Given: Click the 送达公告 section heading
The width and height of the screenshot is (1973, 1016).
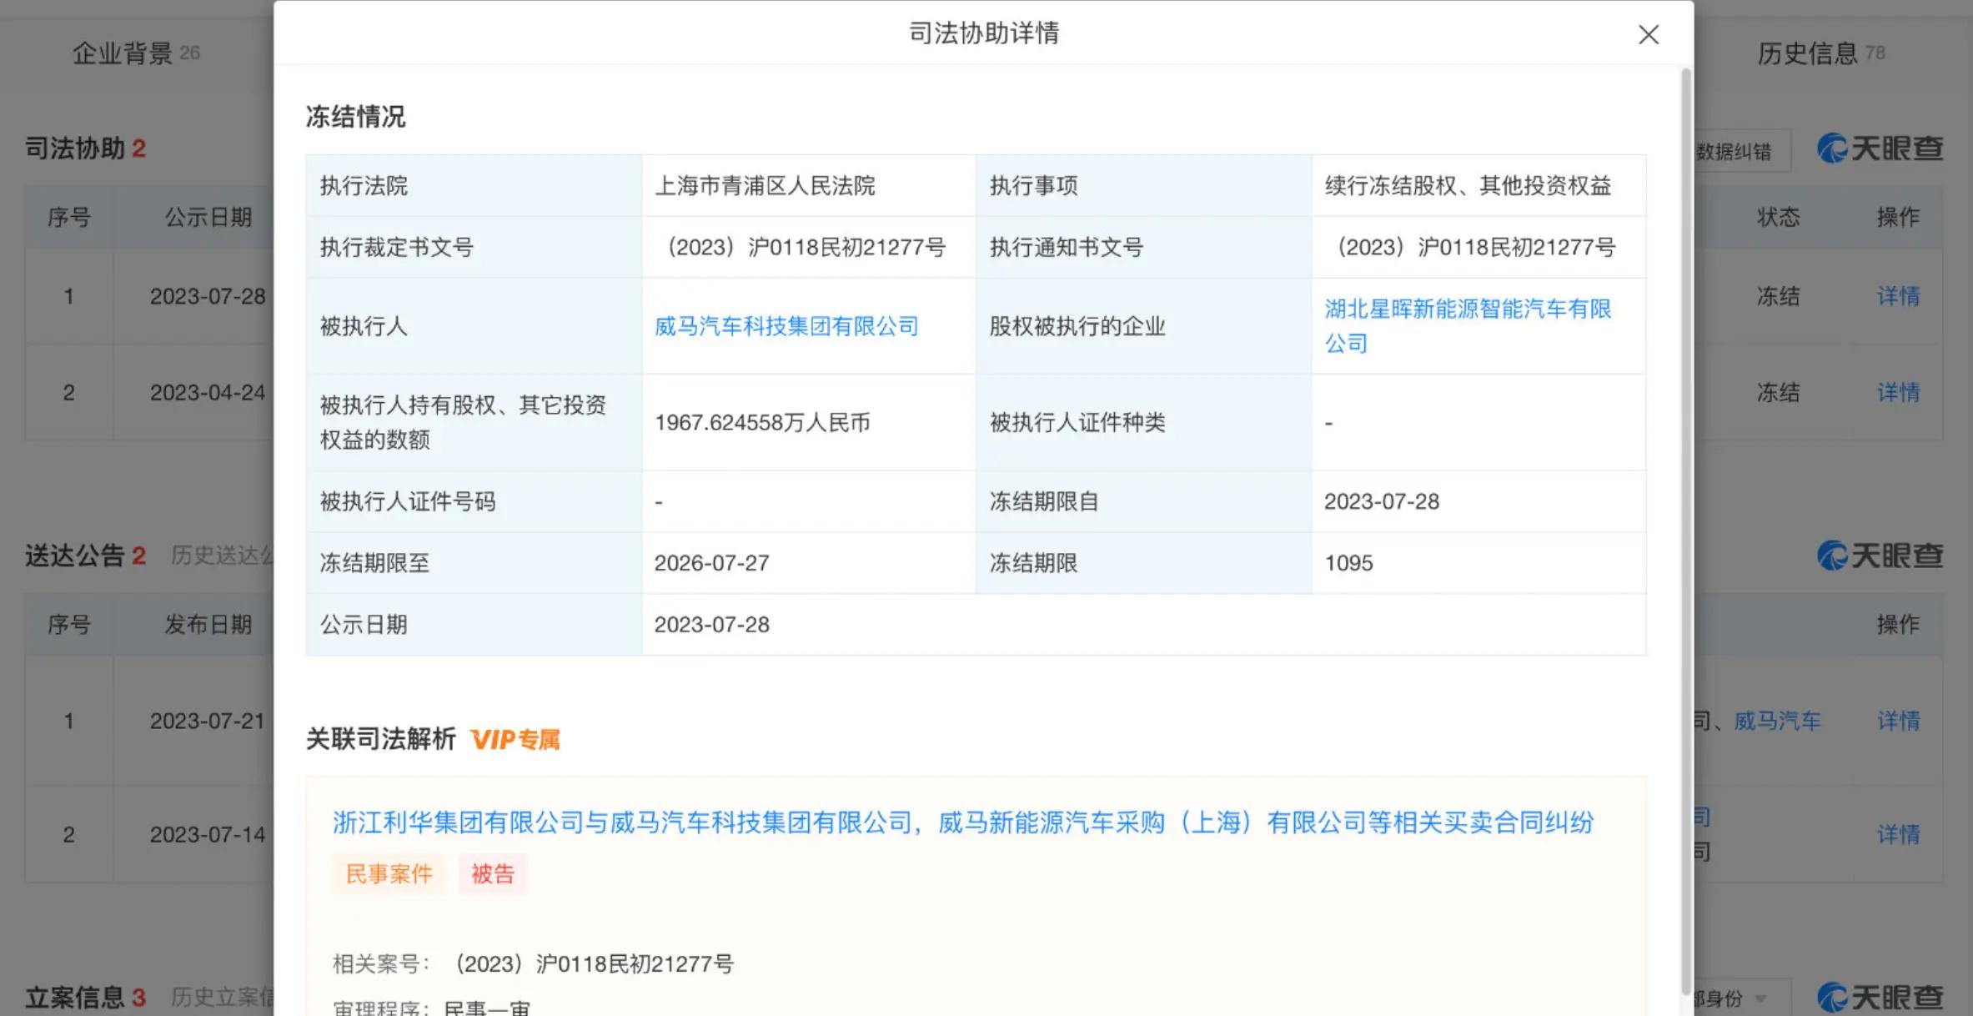Looking at the screenshot, I should [x=85, y=556].
